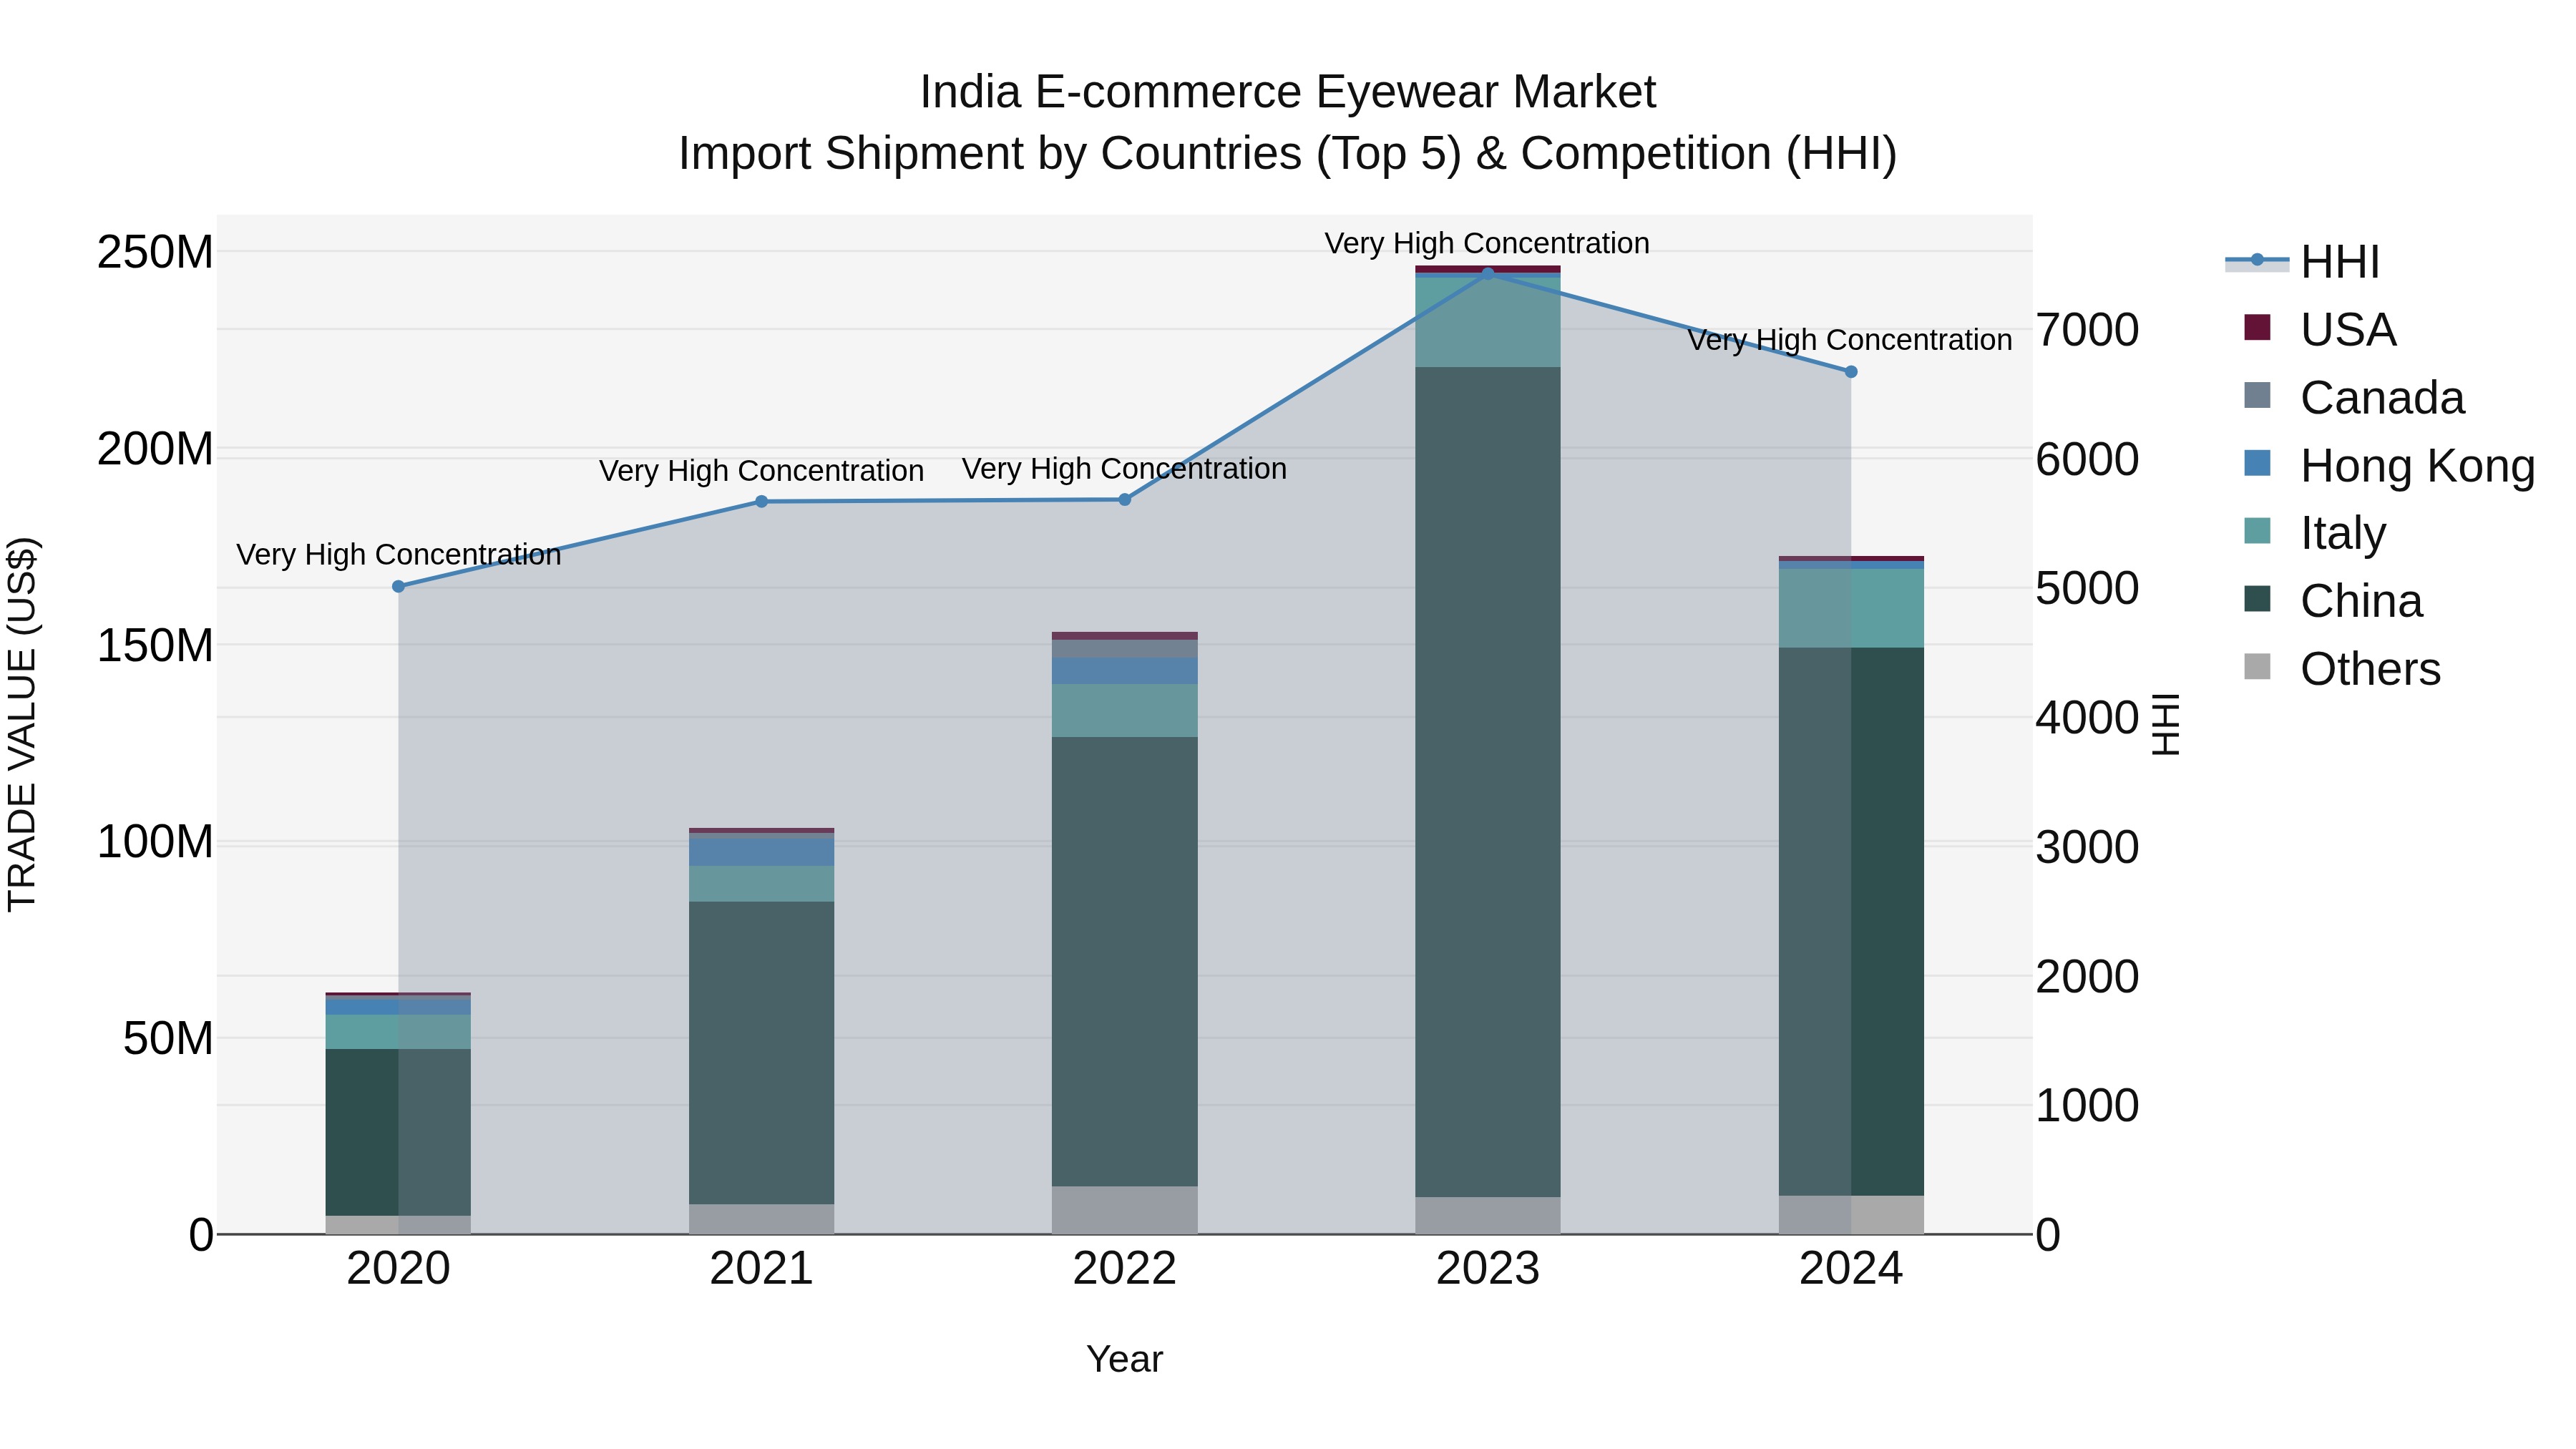Click the Italy segment of the 2023 bar
2576x1449 pixels.
pyautogui.click(x=1487, y=322)
